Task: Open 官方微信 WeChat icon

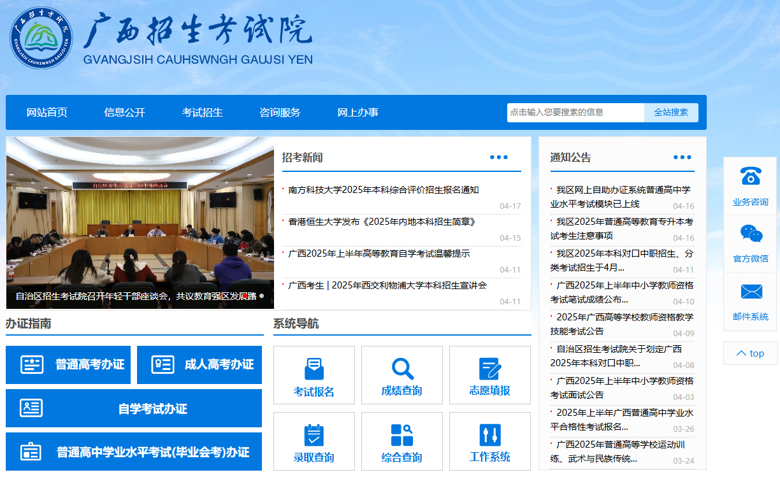Action: point(750,234)
